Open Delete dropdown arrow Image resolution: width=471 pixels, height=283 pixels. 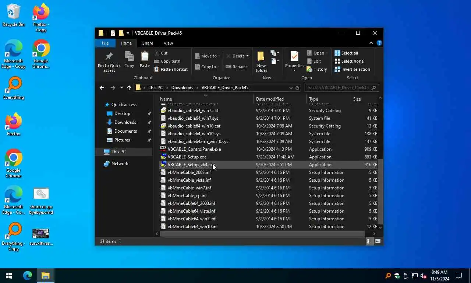[247, 56]
